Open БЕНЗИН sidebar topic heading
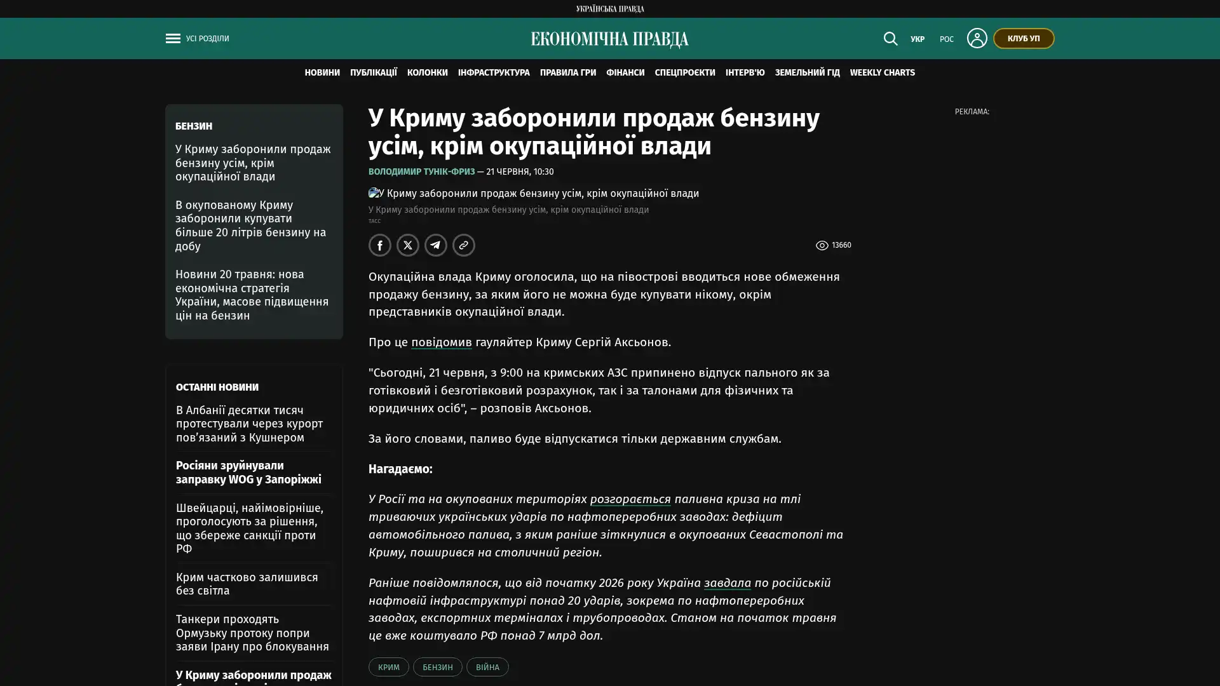1220x686 pixels. [x=194, y=126]
